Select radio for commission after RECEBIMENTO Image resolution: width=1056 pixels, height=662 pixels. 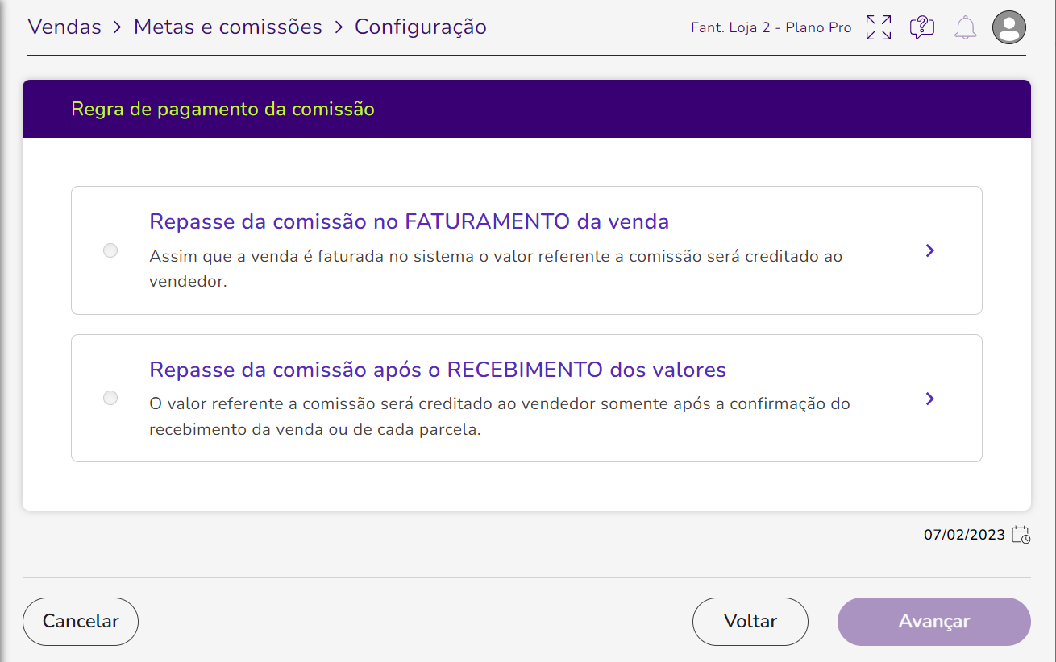tap(110, 398)
